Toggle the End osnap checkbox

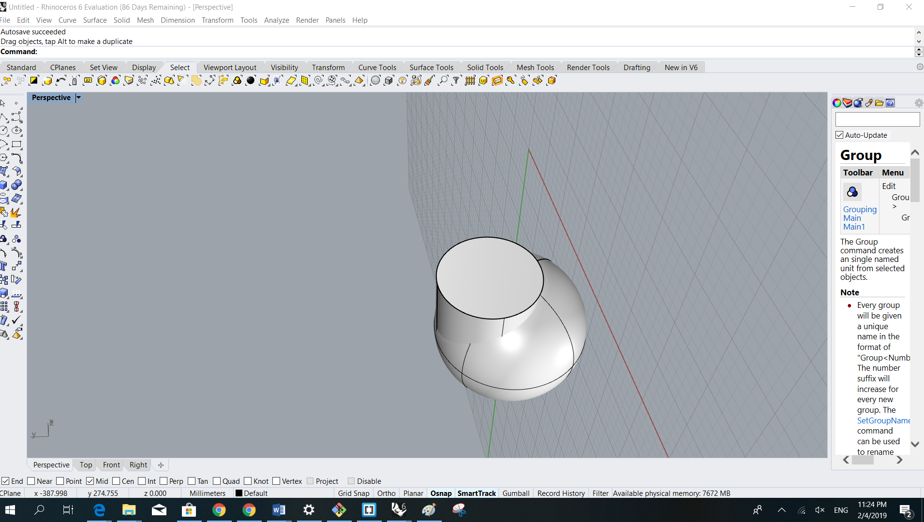point(5,481)
